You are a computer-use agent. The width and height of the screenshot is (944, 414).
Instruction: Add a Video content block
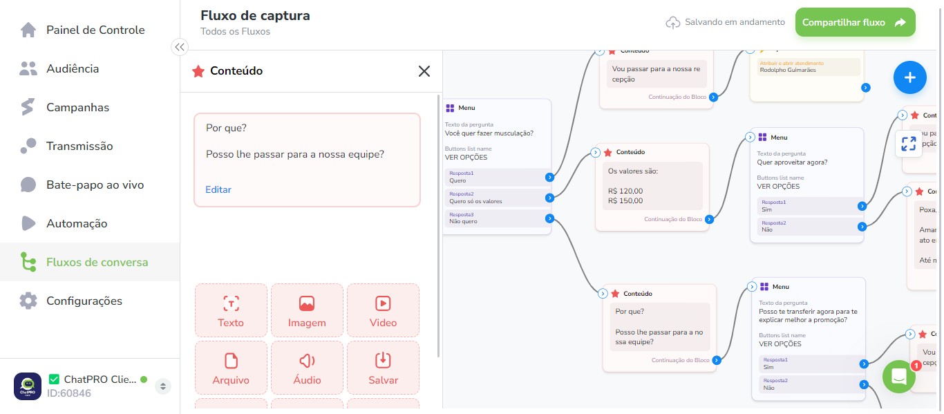point(383,310)
